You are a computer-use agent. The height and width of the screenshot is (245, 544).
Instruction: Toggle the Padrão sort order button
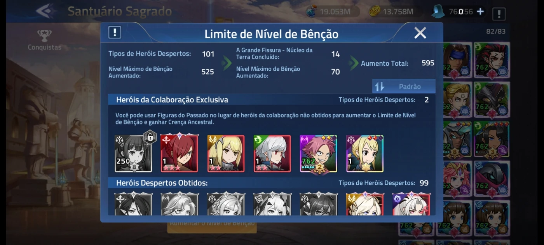(x=404, y=86)
